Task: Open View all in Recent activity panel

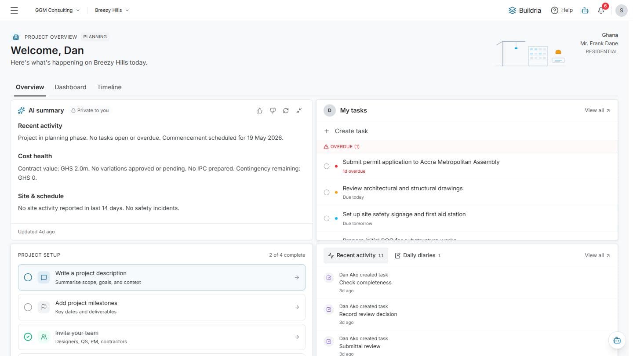Action: [x=597, y=255]
